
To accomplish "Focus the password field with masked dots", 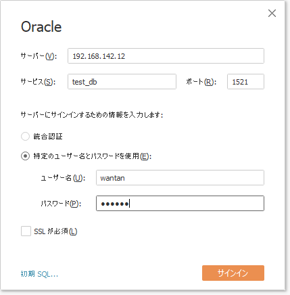I will tap(180, 203).
